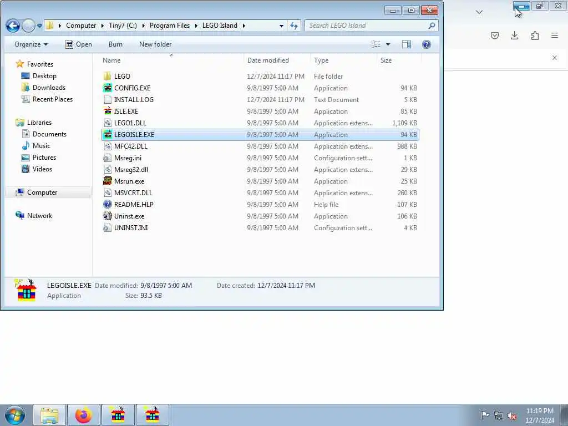Open the Videos library

coord(42,169)
